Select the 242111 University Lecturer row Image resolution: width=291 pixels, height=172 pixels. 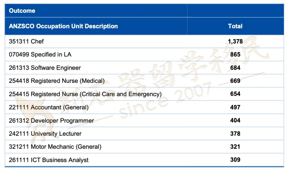[x=144, y=134]
